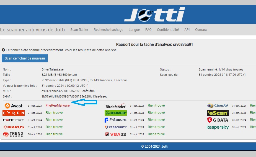256x157 pixels.
Task: Click status Scan terminé 1/14 virus trouvés
Action: [221, 69]
